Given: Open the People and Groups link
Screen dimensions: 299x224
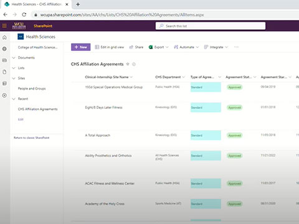Looking at the screenshot, I should [x=32, y=88].
